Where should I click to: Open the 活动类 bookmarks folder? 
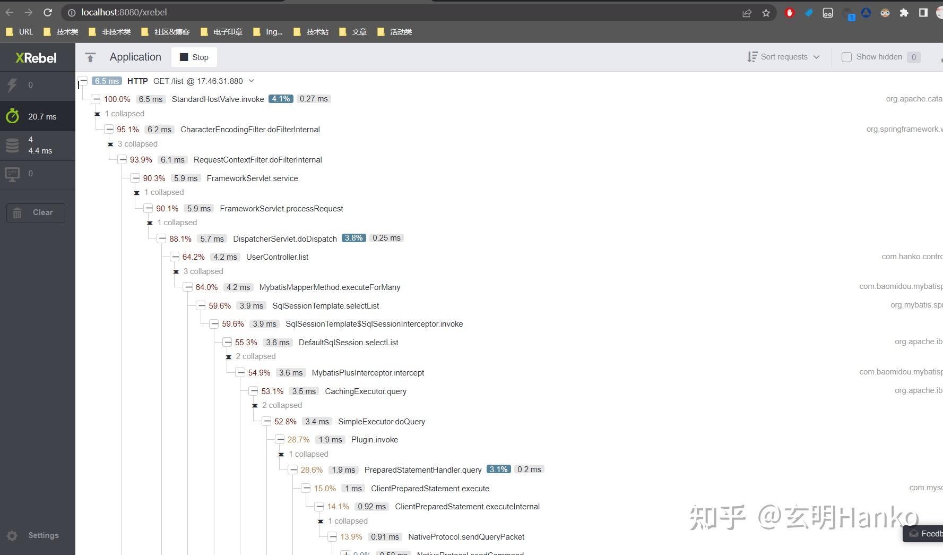395,32
